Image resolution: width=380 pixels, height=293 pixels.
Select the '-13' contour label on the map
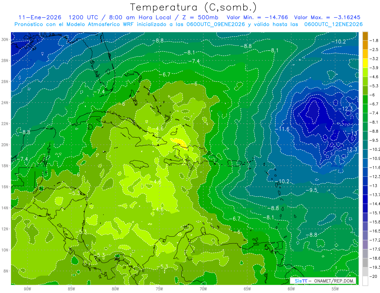(x=352, y=134)
